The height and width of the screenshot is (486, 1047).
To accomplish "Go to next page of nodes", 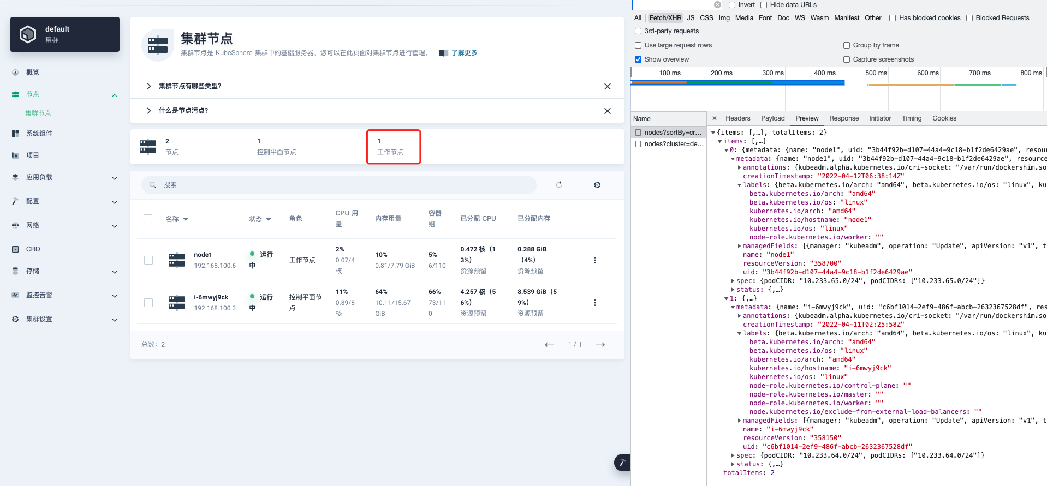I will tap(600, 345).
